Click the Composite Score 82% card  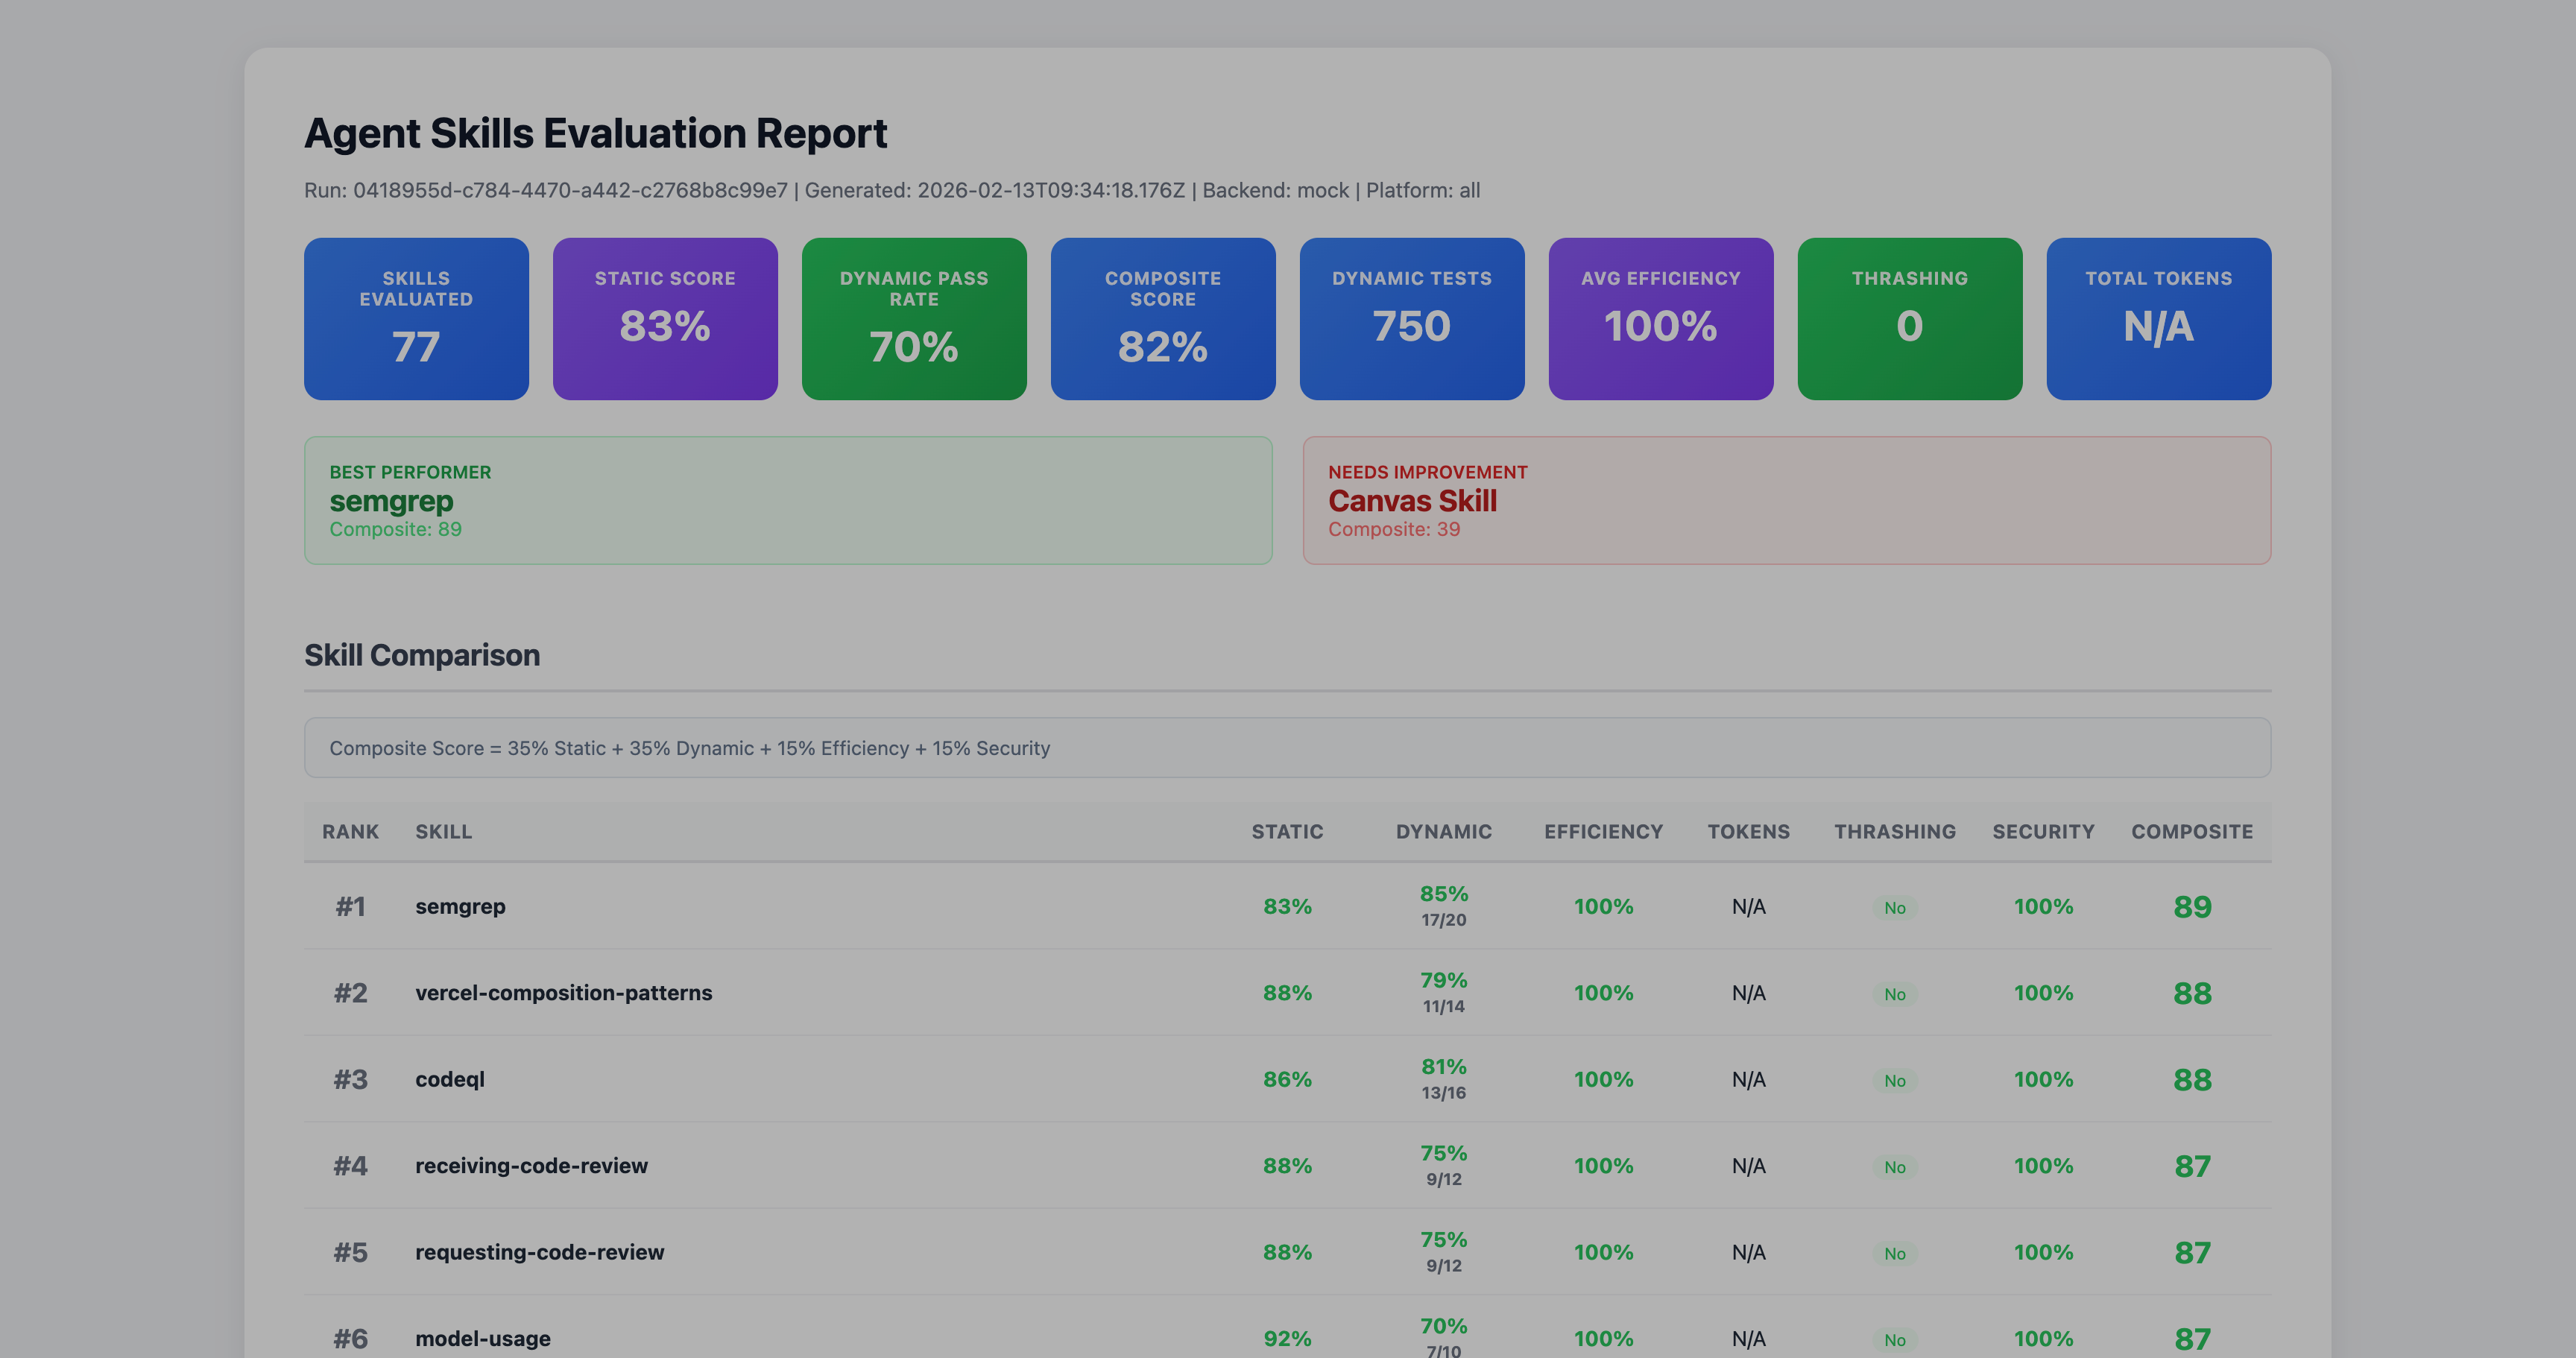point(1162,318)
